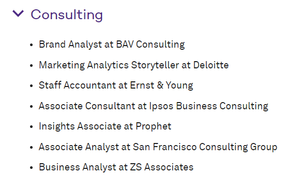Click the bullet beside Associate Consultant
Viewport: 290px width, 187px height.
pos(31,107)
